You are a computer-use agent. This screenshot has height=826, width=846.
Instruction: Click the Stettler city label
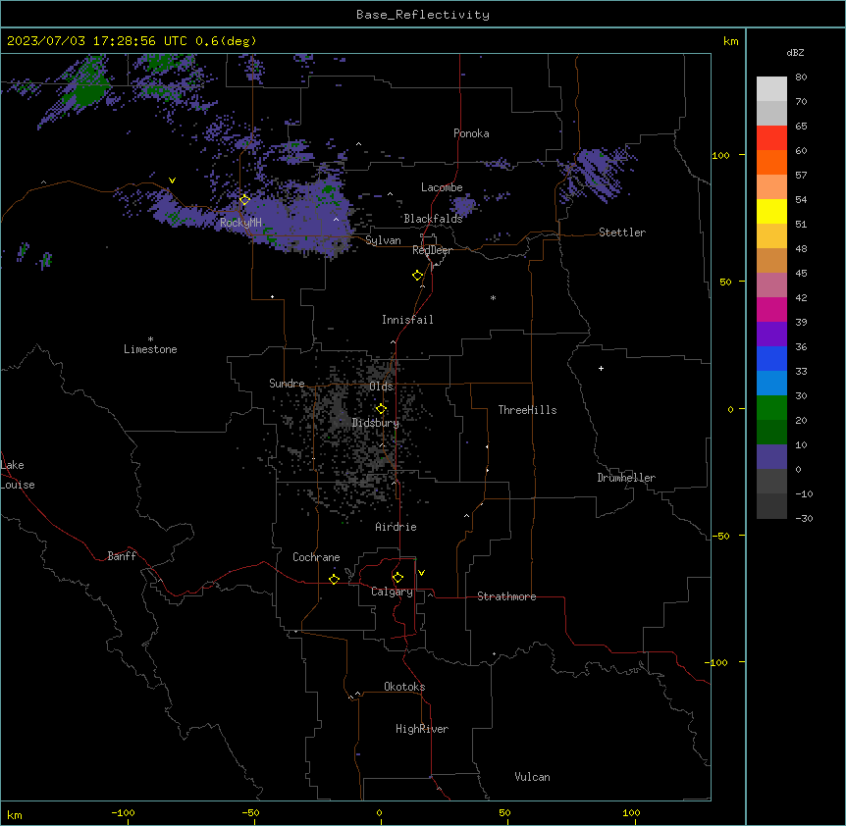pyautogui.click(x=622, y=232)
